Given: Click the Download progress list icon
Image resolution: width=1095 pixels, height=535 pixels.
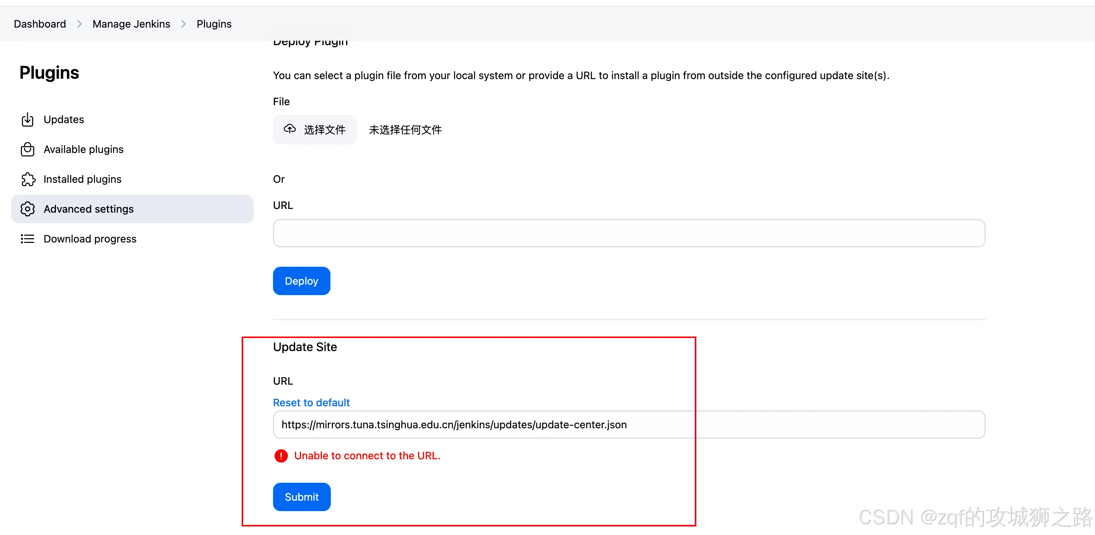Looking at the screenshot, I should [x=27, y=238].
